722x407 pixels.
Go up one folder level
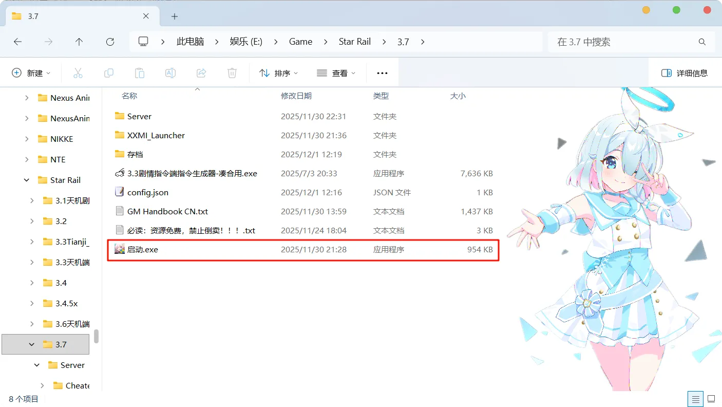click(x=79, y=42)
